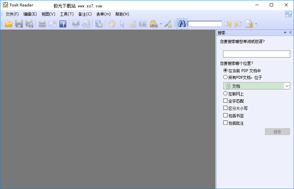Viewport: 294px width, 189px height.
Task: Click the Email envelope toolbar icon
Action: pos(53,24)
